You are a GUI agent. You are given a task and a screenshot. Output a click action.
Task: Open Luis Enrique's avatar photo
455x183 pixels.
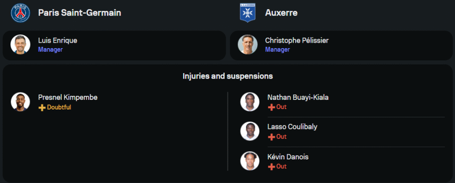[x=20, y=45]
